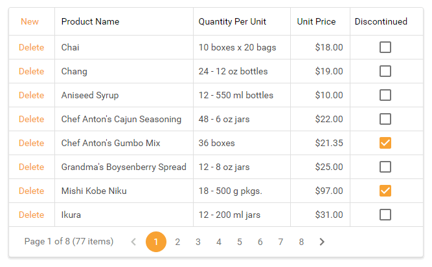The width and height of the screenshot is (432, 267).
Task: Sort by Product Name column header
Action: pyautogui.click(x=90, y=21)
